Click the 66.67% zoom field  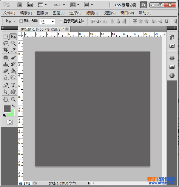(25, 183)
